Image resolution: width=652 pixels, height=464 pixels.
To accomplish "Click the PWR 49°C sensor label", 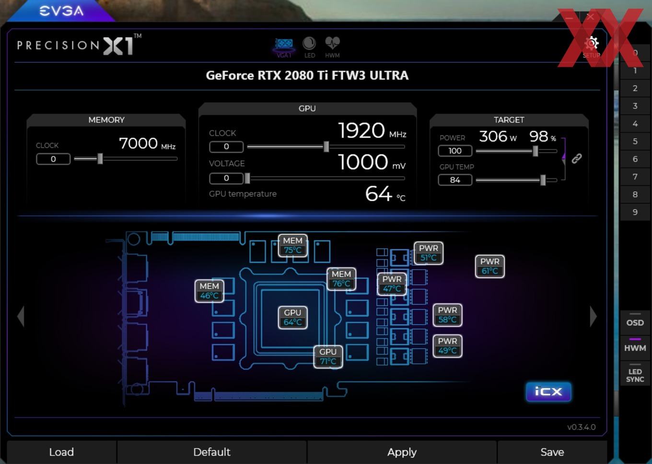I will click(448, 346).
